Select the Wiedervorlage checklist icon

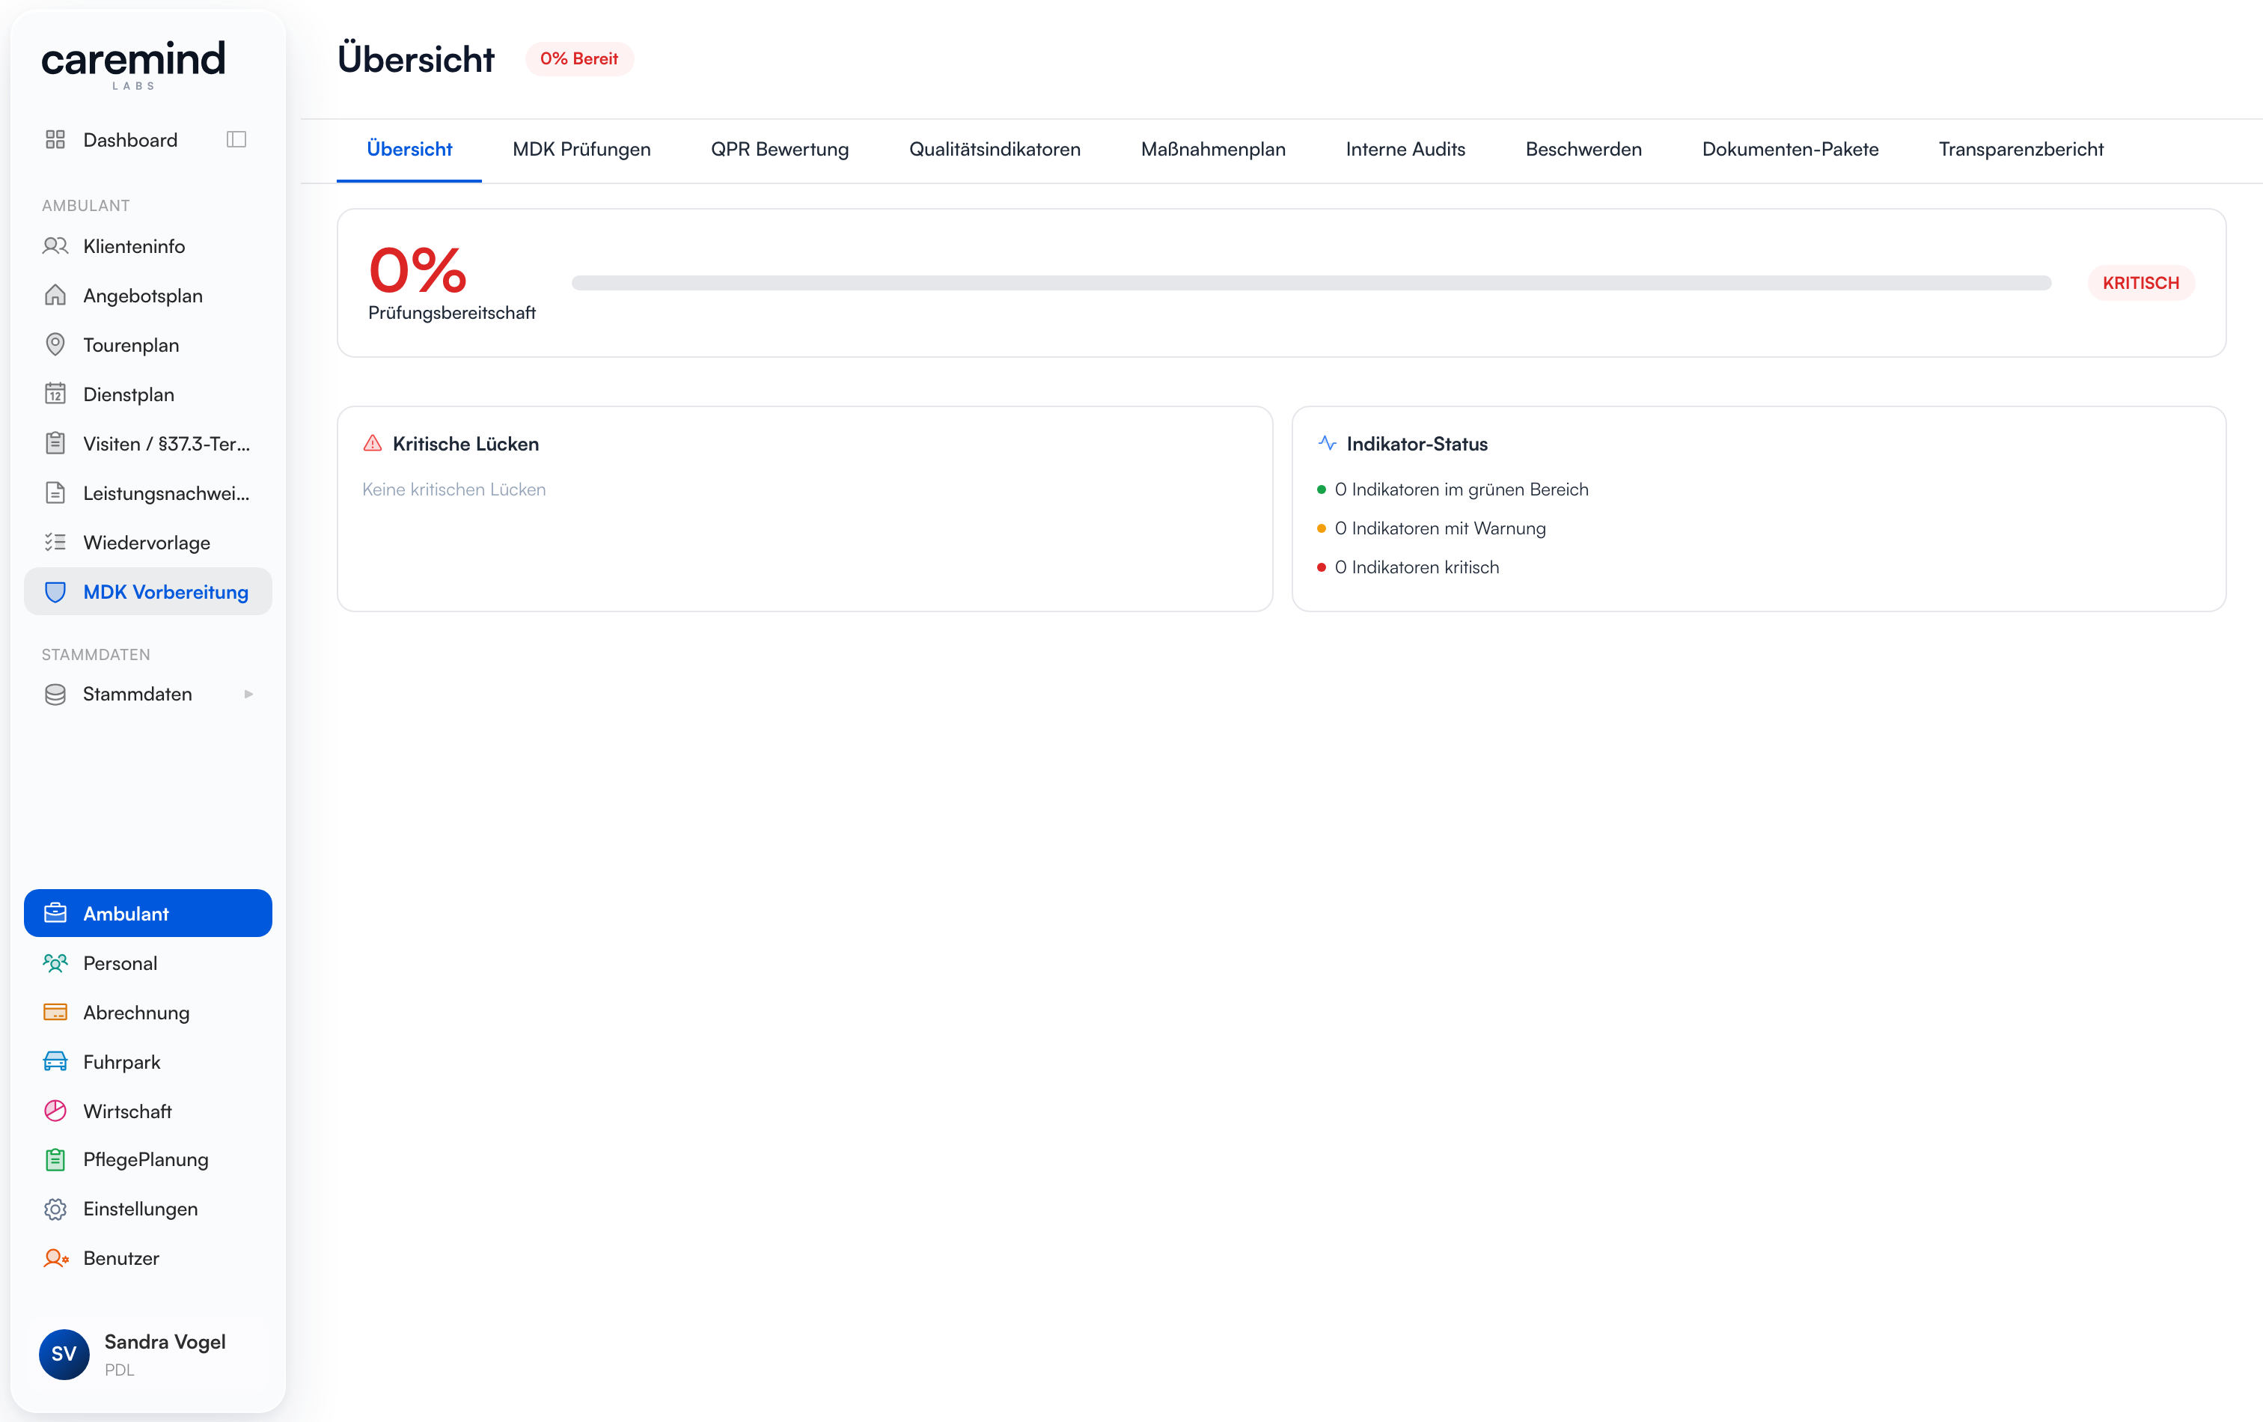pos(55,543)
